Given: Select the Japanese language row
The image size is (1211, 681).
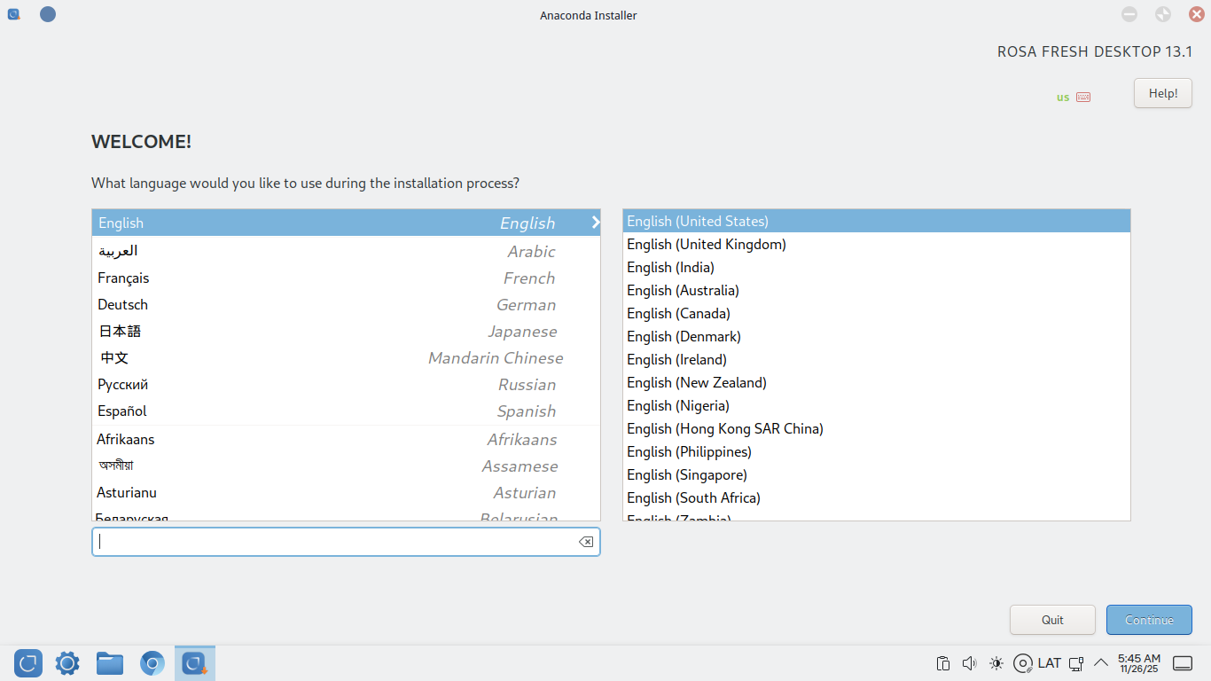Looking at the screenshot, I should [x=346, y=331].
